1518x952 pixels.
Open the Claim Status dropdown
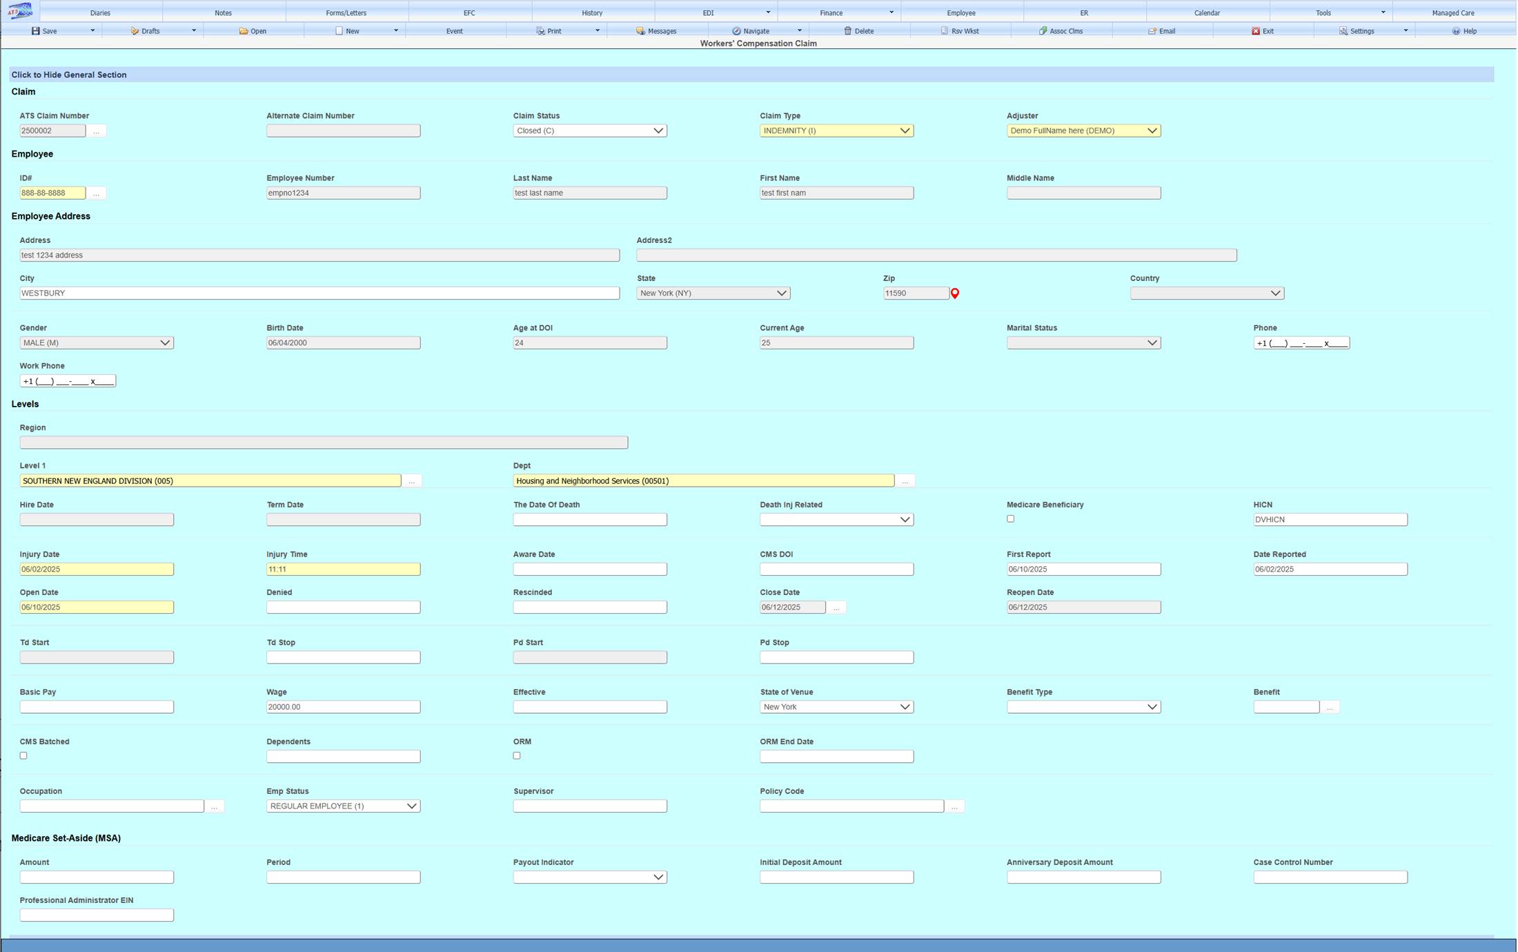click(658, 130)
